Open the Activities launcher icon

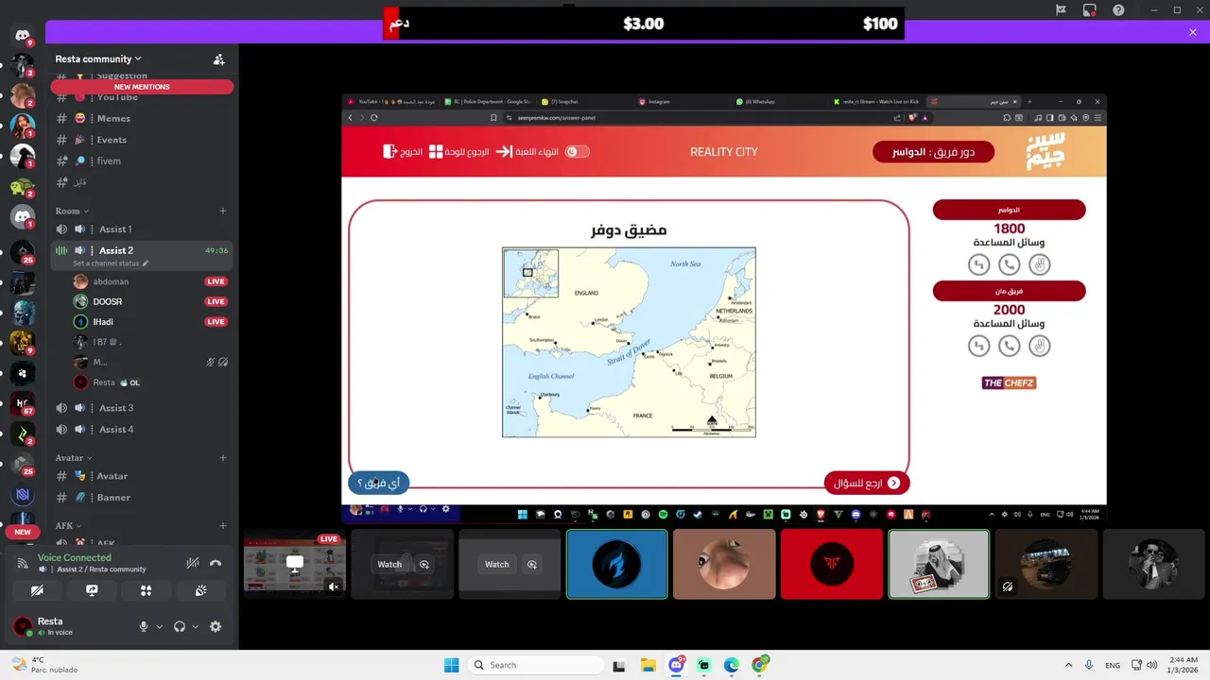pos(147,590)
